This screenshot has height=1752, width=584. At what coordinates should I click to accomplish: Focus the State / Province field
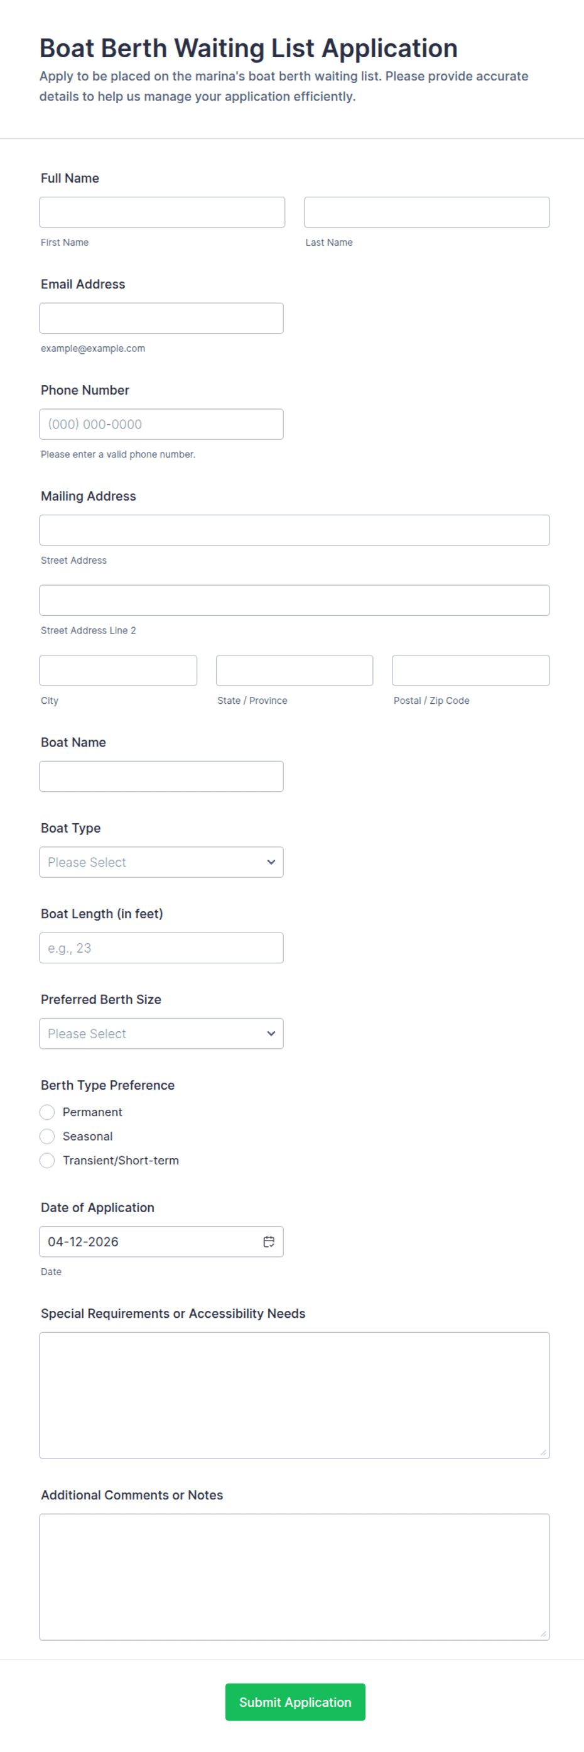click(295, 670)
